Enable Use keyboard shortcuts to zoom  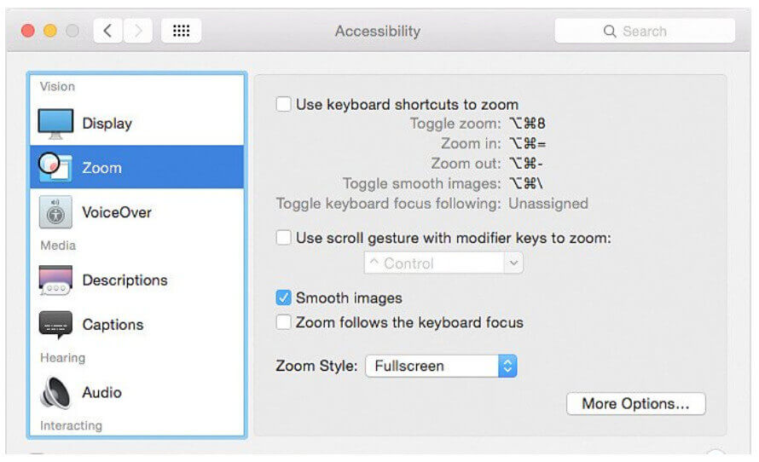click(x=284, y=105)
